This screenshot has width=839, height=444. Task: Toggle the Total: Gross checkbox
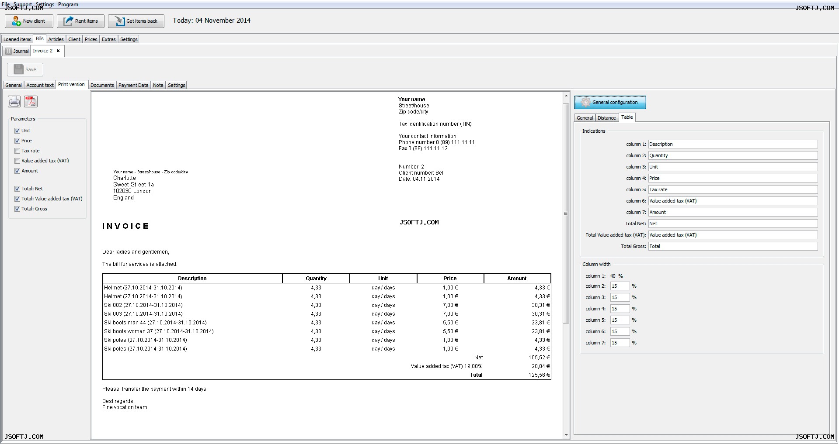click(x=17, y=209)
